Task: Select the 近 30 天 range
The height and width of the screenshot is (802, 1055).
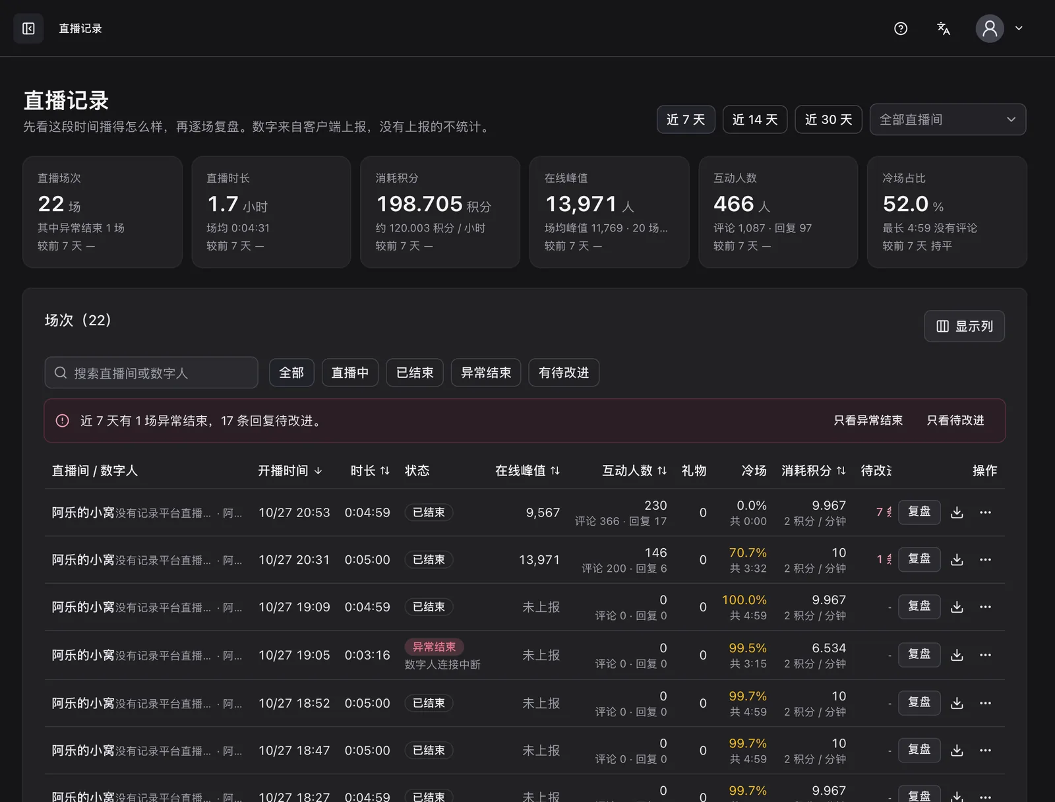Action: pyautogui.click(x=828, y=119)
